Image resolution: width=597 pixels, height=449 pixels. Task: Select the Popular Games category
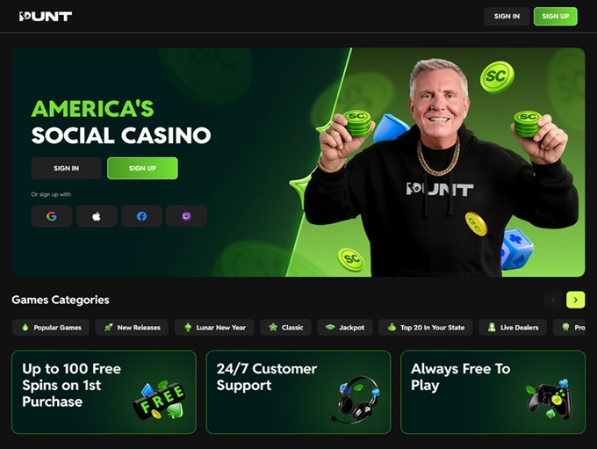51,328
